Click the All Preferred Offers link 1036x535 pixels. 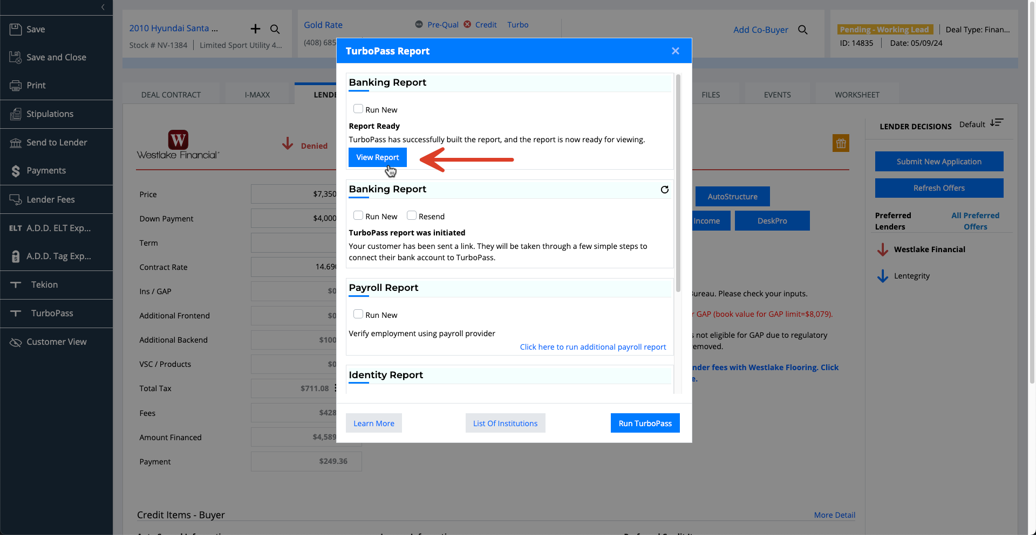976,221
